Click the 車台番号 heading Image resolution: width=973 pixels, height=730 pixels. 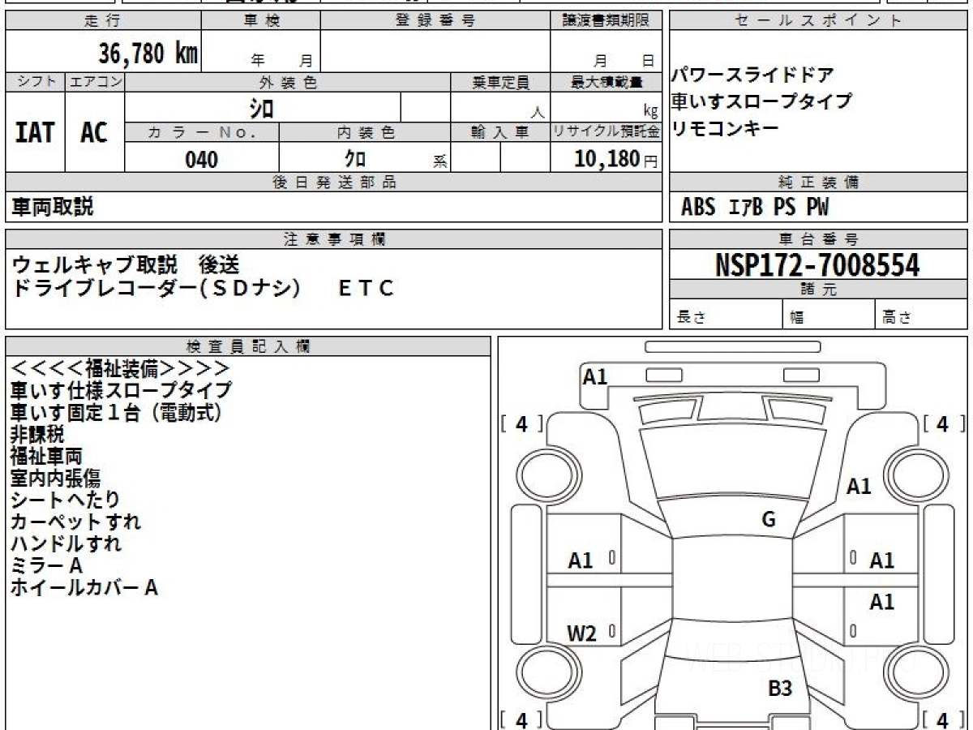pos(818,239)
